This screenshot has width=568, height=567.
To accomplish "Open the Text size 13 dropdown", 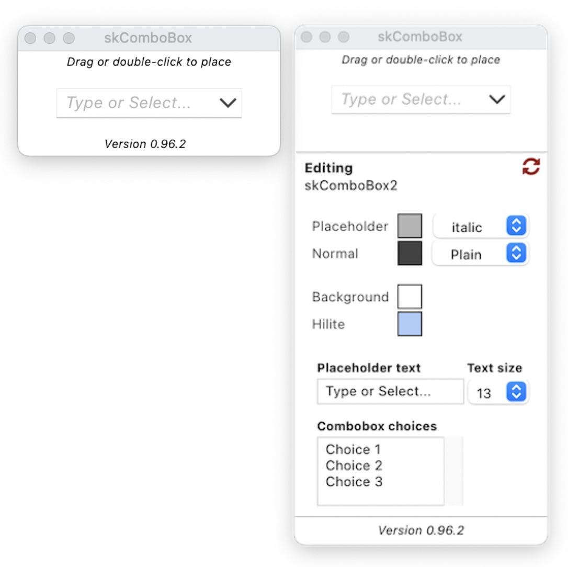I will (x=498, y=392).
